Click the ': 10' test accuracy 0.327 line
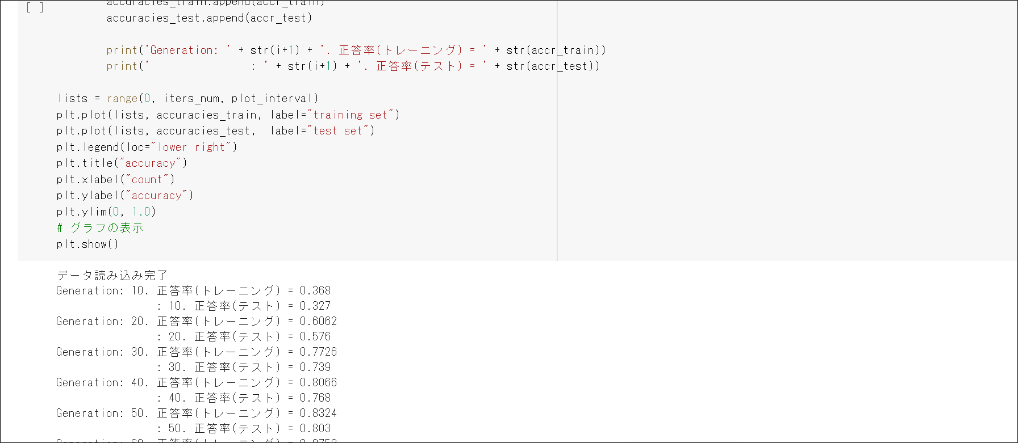The height and width of the screenshot is (443, 1018). click(x=244, y=306)
